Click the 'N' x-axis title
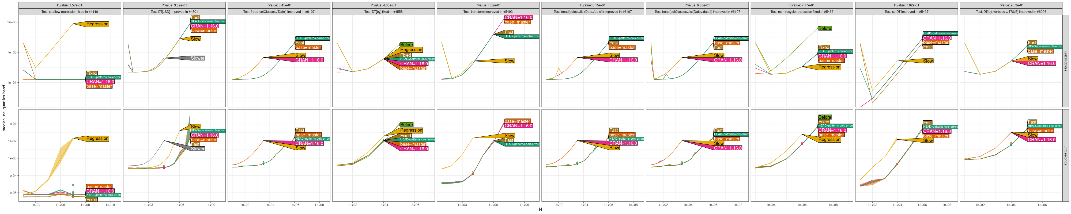The height and width of the screenshot is (214, 1071). 540,209
